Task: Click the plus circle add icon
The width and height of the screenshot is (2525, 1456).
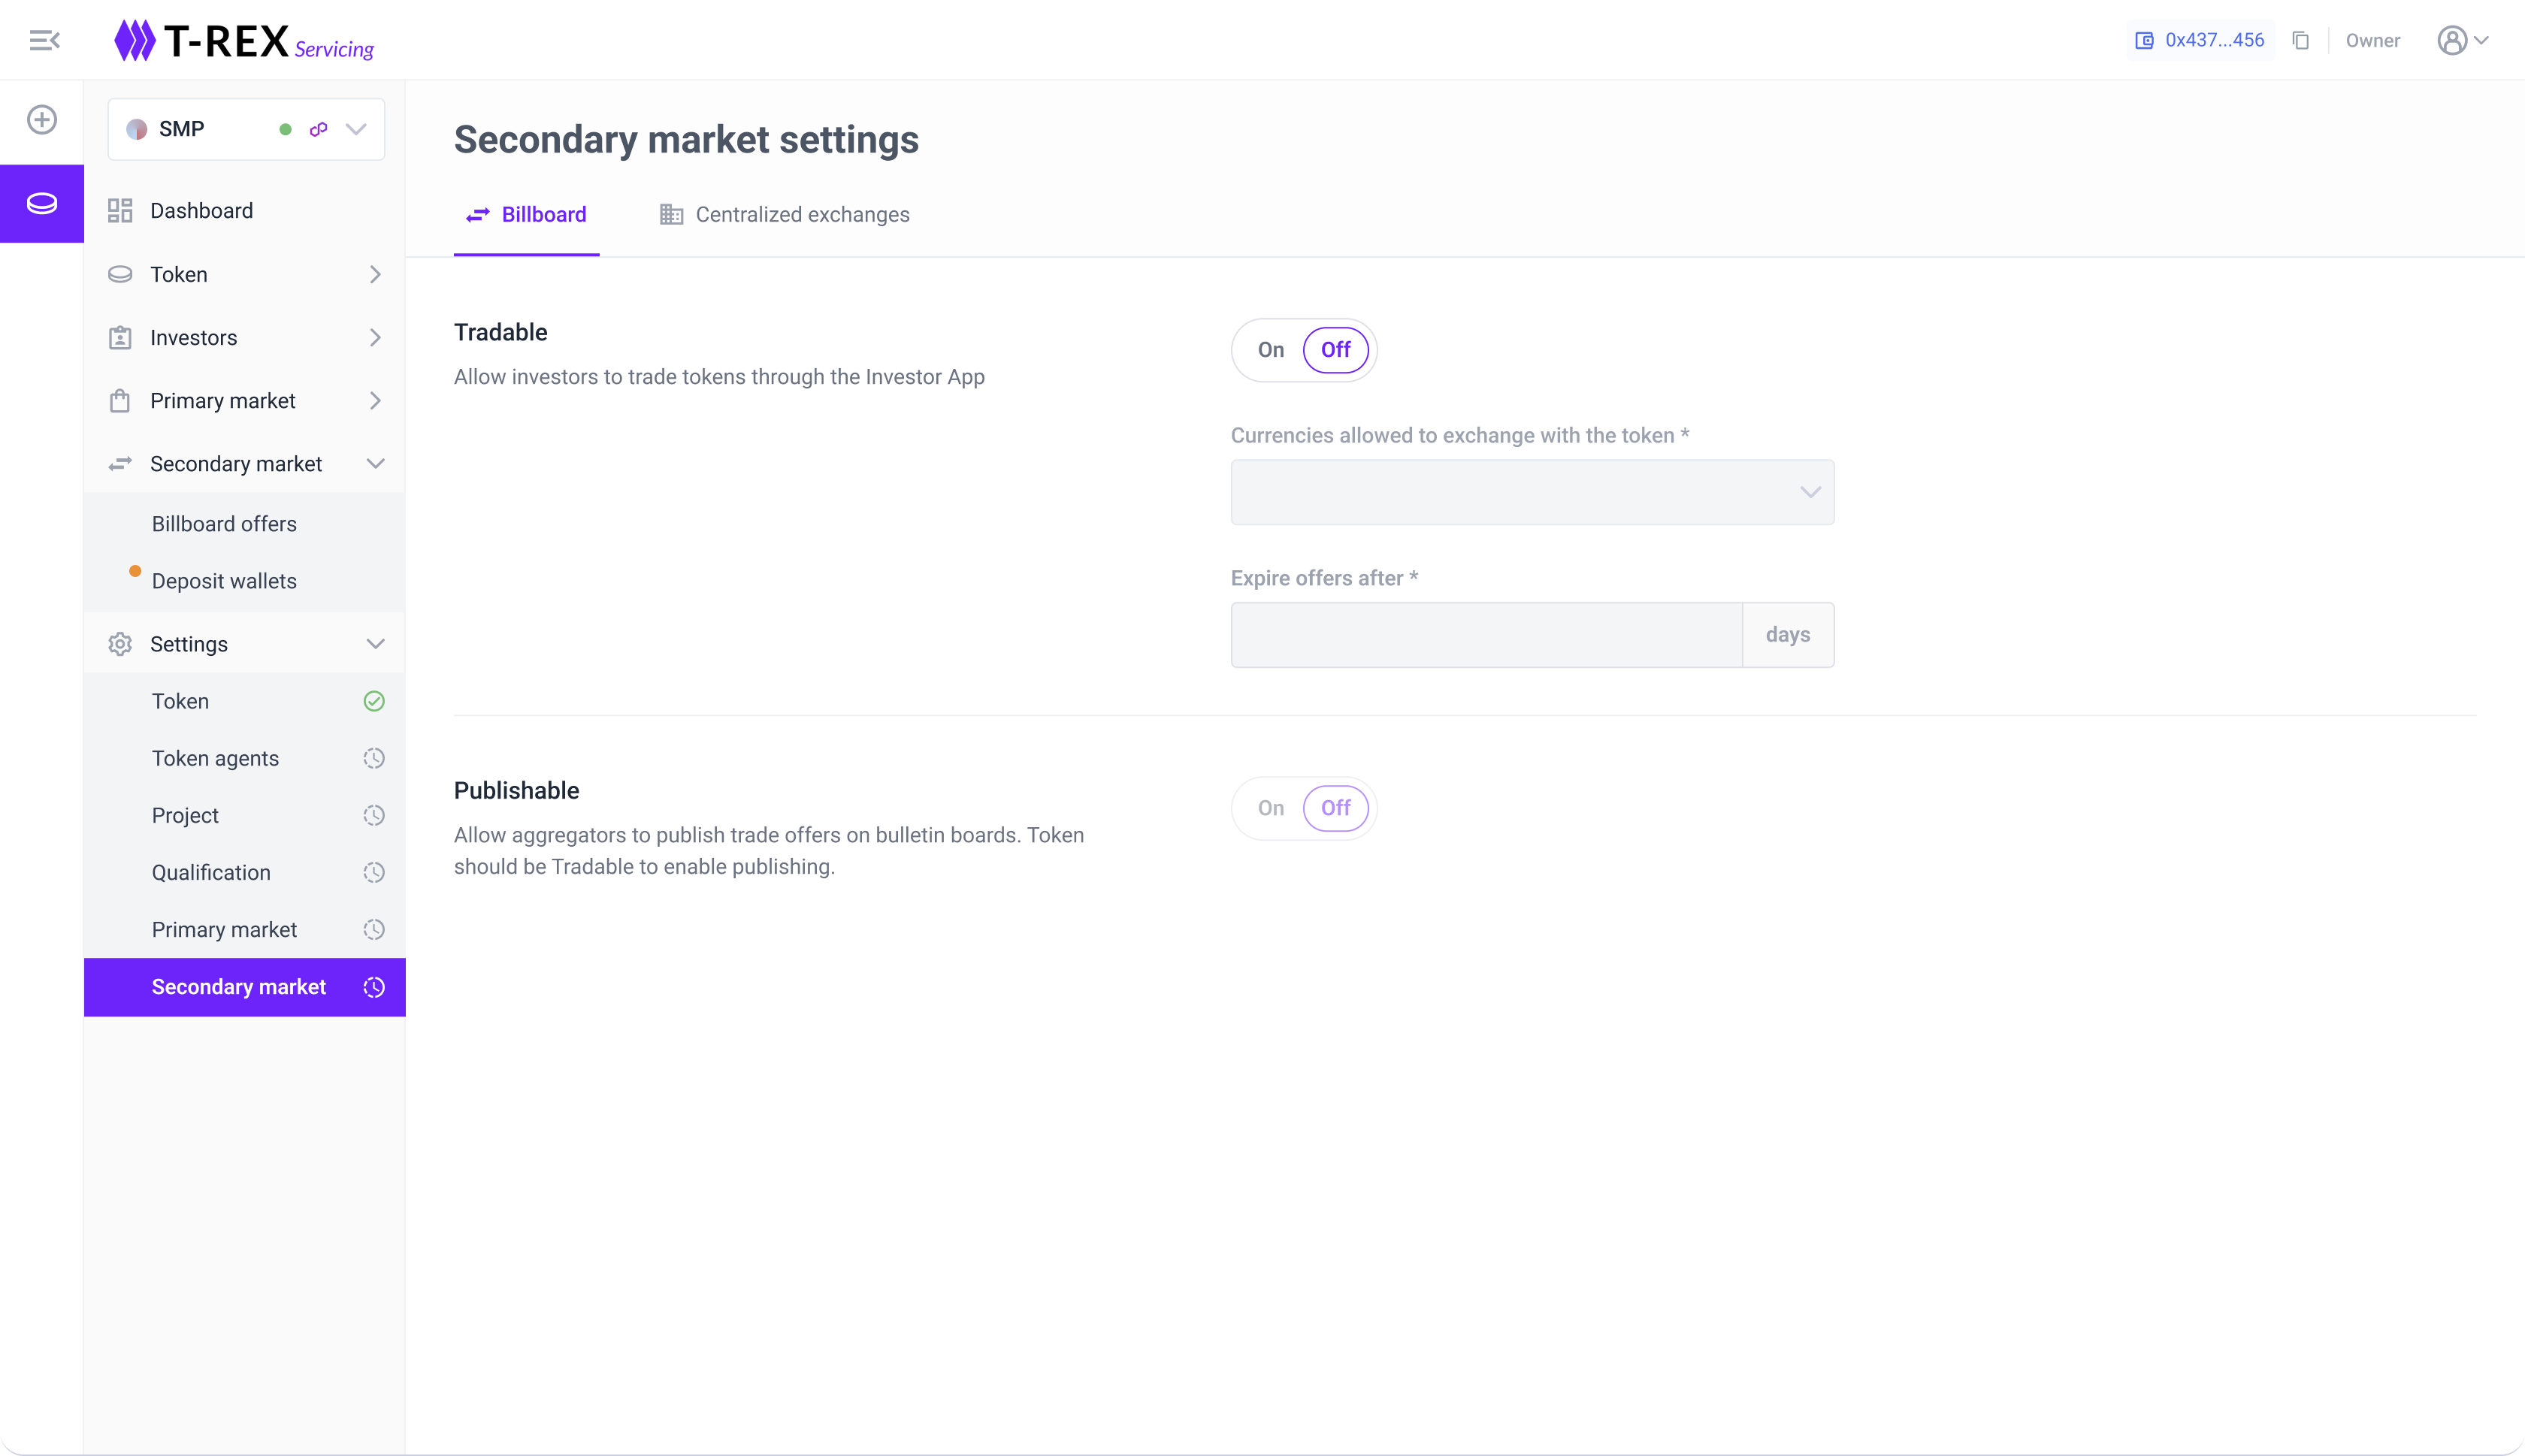Action: coord(42,120)
